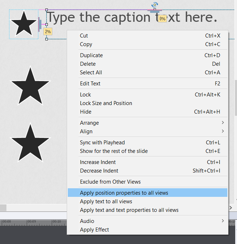Choose Cut from the context menu
Screen dimensions: 237x244
point(84,36)
